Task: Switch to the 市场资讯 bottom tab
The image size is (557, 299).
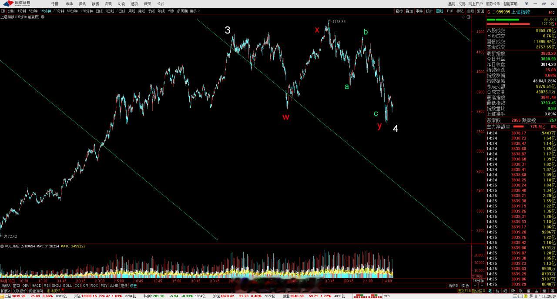Action: click(54, 291)
